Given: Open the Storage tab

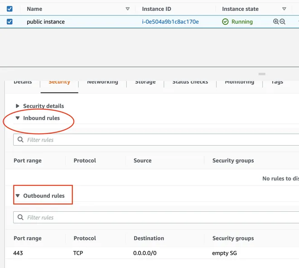Looking at the screenshot, I should click(x=145, y=82).
